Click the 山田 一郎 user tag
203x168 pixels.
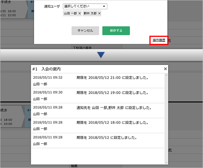tap(70, 13)
